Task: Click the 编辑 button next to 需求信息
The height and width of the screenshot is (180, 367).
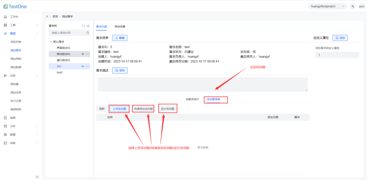Action: (120, 38)
